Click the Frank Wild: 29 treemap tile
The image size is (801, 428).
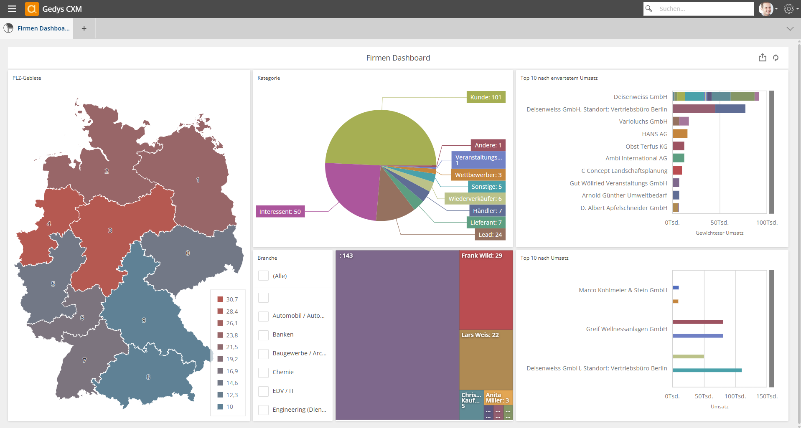click(486, 290)
